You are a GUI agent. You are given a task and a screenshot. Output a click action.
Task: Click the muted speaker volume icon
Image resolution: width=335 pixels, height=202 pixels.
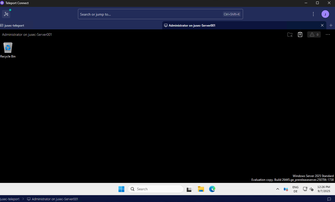(x=312, y=189)
